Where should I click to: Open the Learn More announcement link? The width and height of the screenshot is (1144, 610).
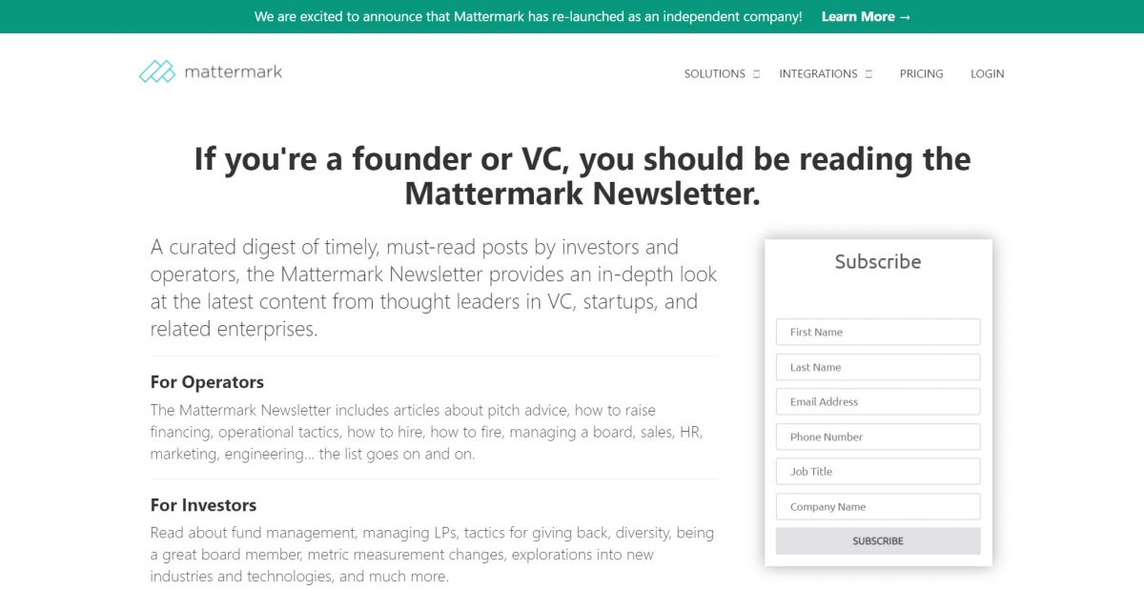coord(866,16)
